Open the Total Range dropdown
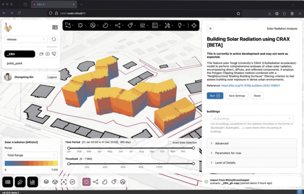Viewport: 304px width, 194px height. [31, 155]
